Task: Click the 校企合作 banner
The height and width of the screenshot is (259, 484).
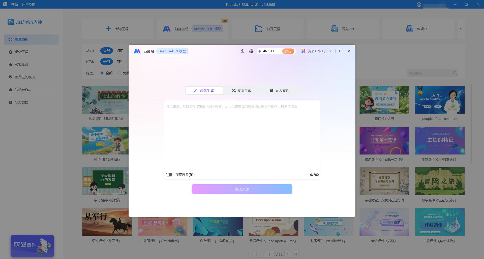Action: (x=32, y=246)
